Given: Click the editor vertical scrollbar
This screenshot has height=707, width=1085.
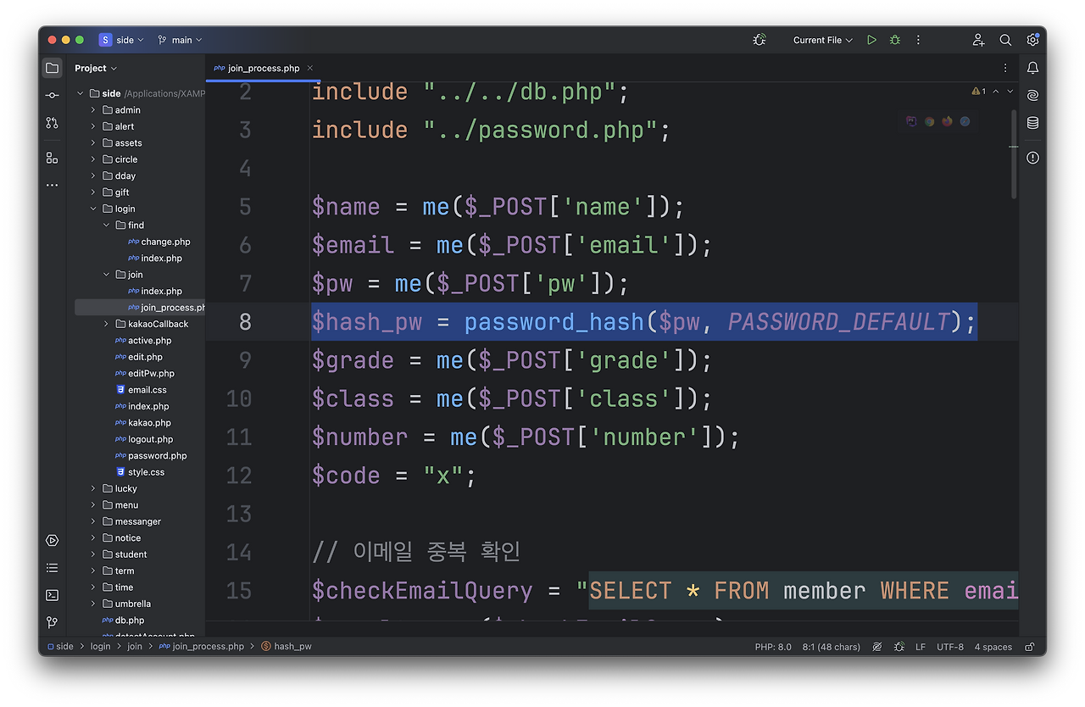Looking at the screenshot, I should pyautogui.click(x=1014, y=153).
